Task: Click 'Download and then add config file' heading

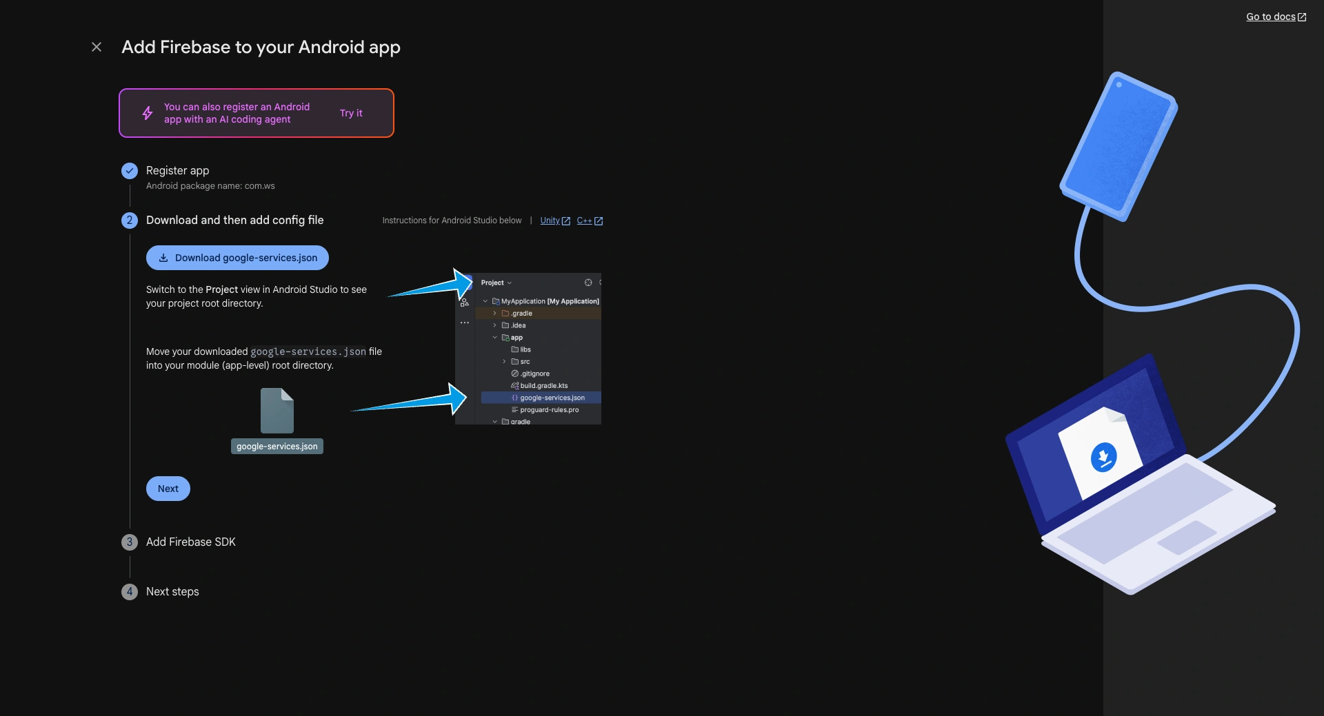Action: [x=234, y=220]
